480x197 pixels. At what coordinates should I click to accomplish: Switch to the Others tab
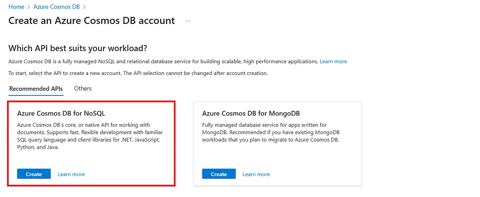[x=82, y=88]
